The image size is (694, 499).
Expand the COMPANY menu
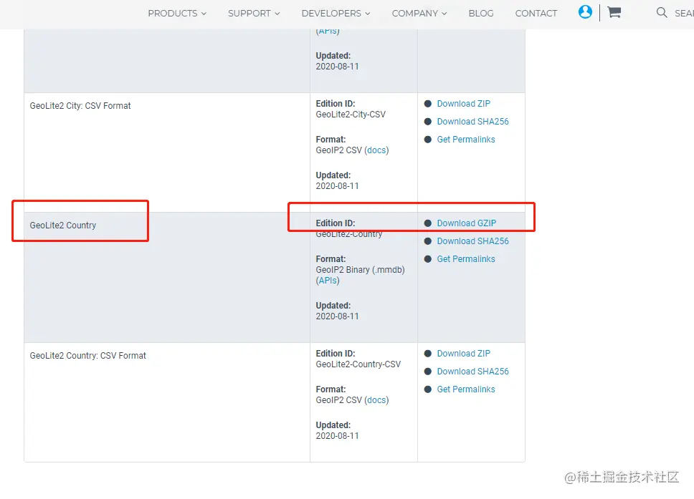(x=419, y=14)
